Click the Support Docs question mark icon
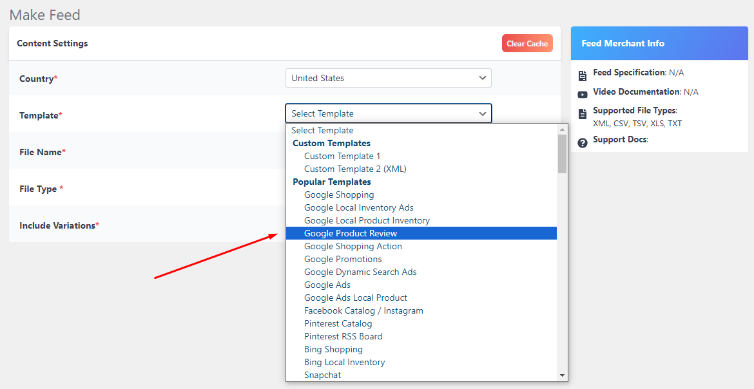This screenshot has height=389, width=754. (583, 142)
